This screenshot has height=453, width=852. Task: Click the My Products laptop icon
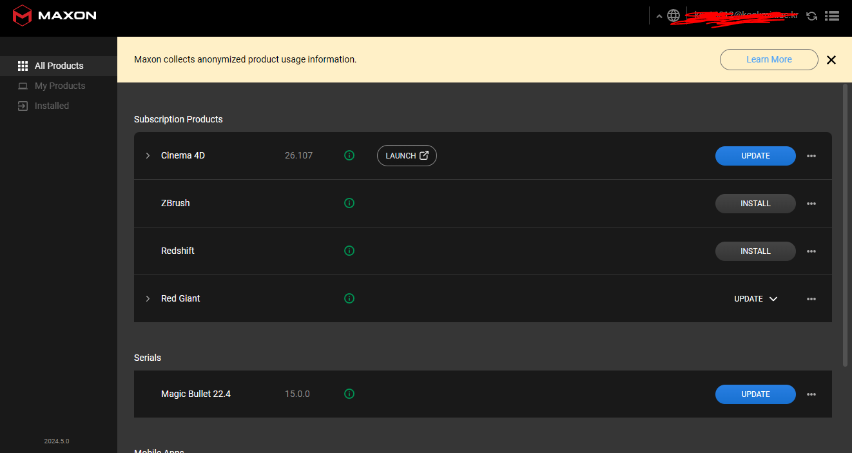(x=23, y=86)
